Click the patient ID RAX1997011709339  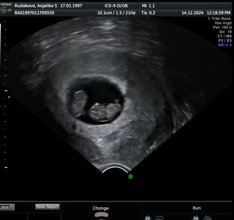coord(34,13)
